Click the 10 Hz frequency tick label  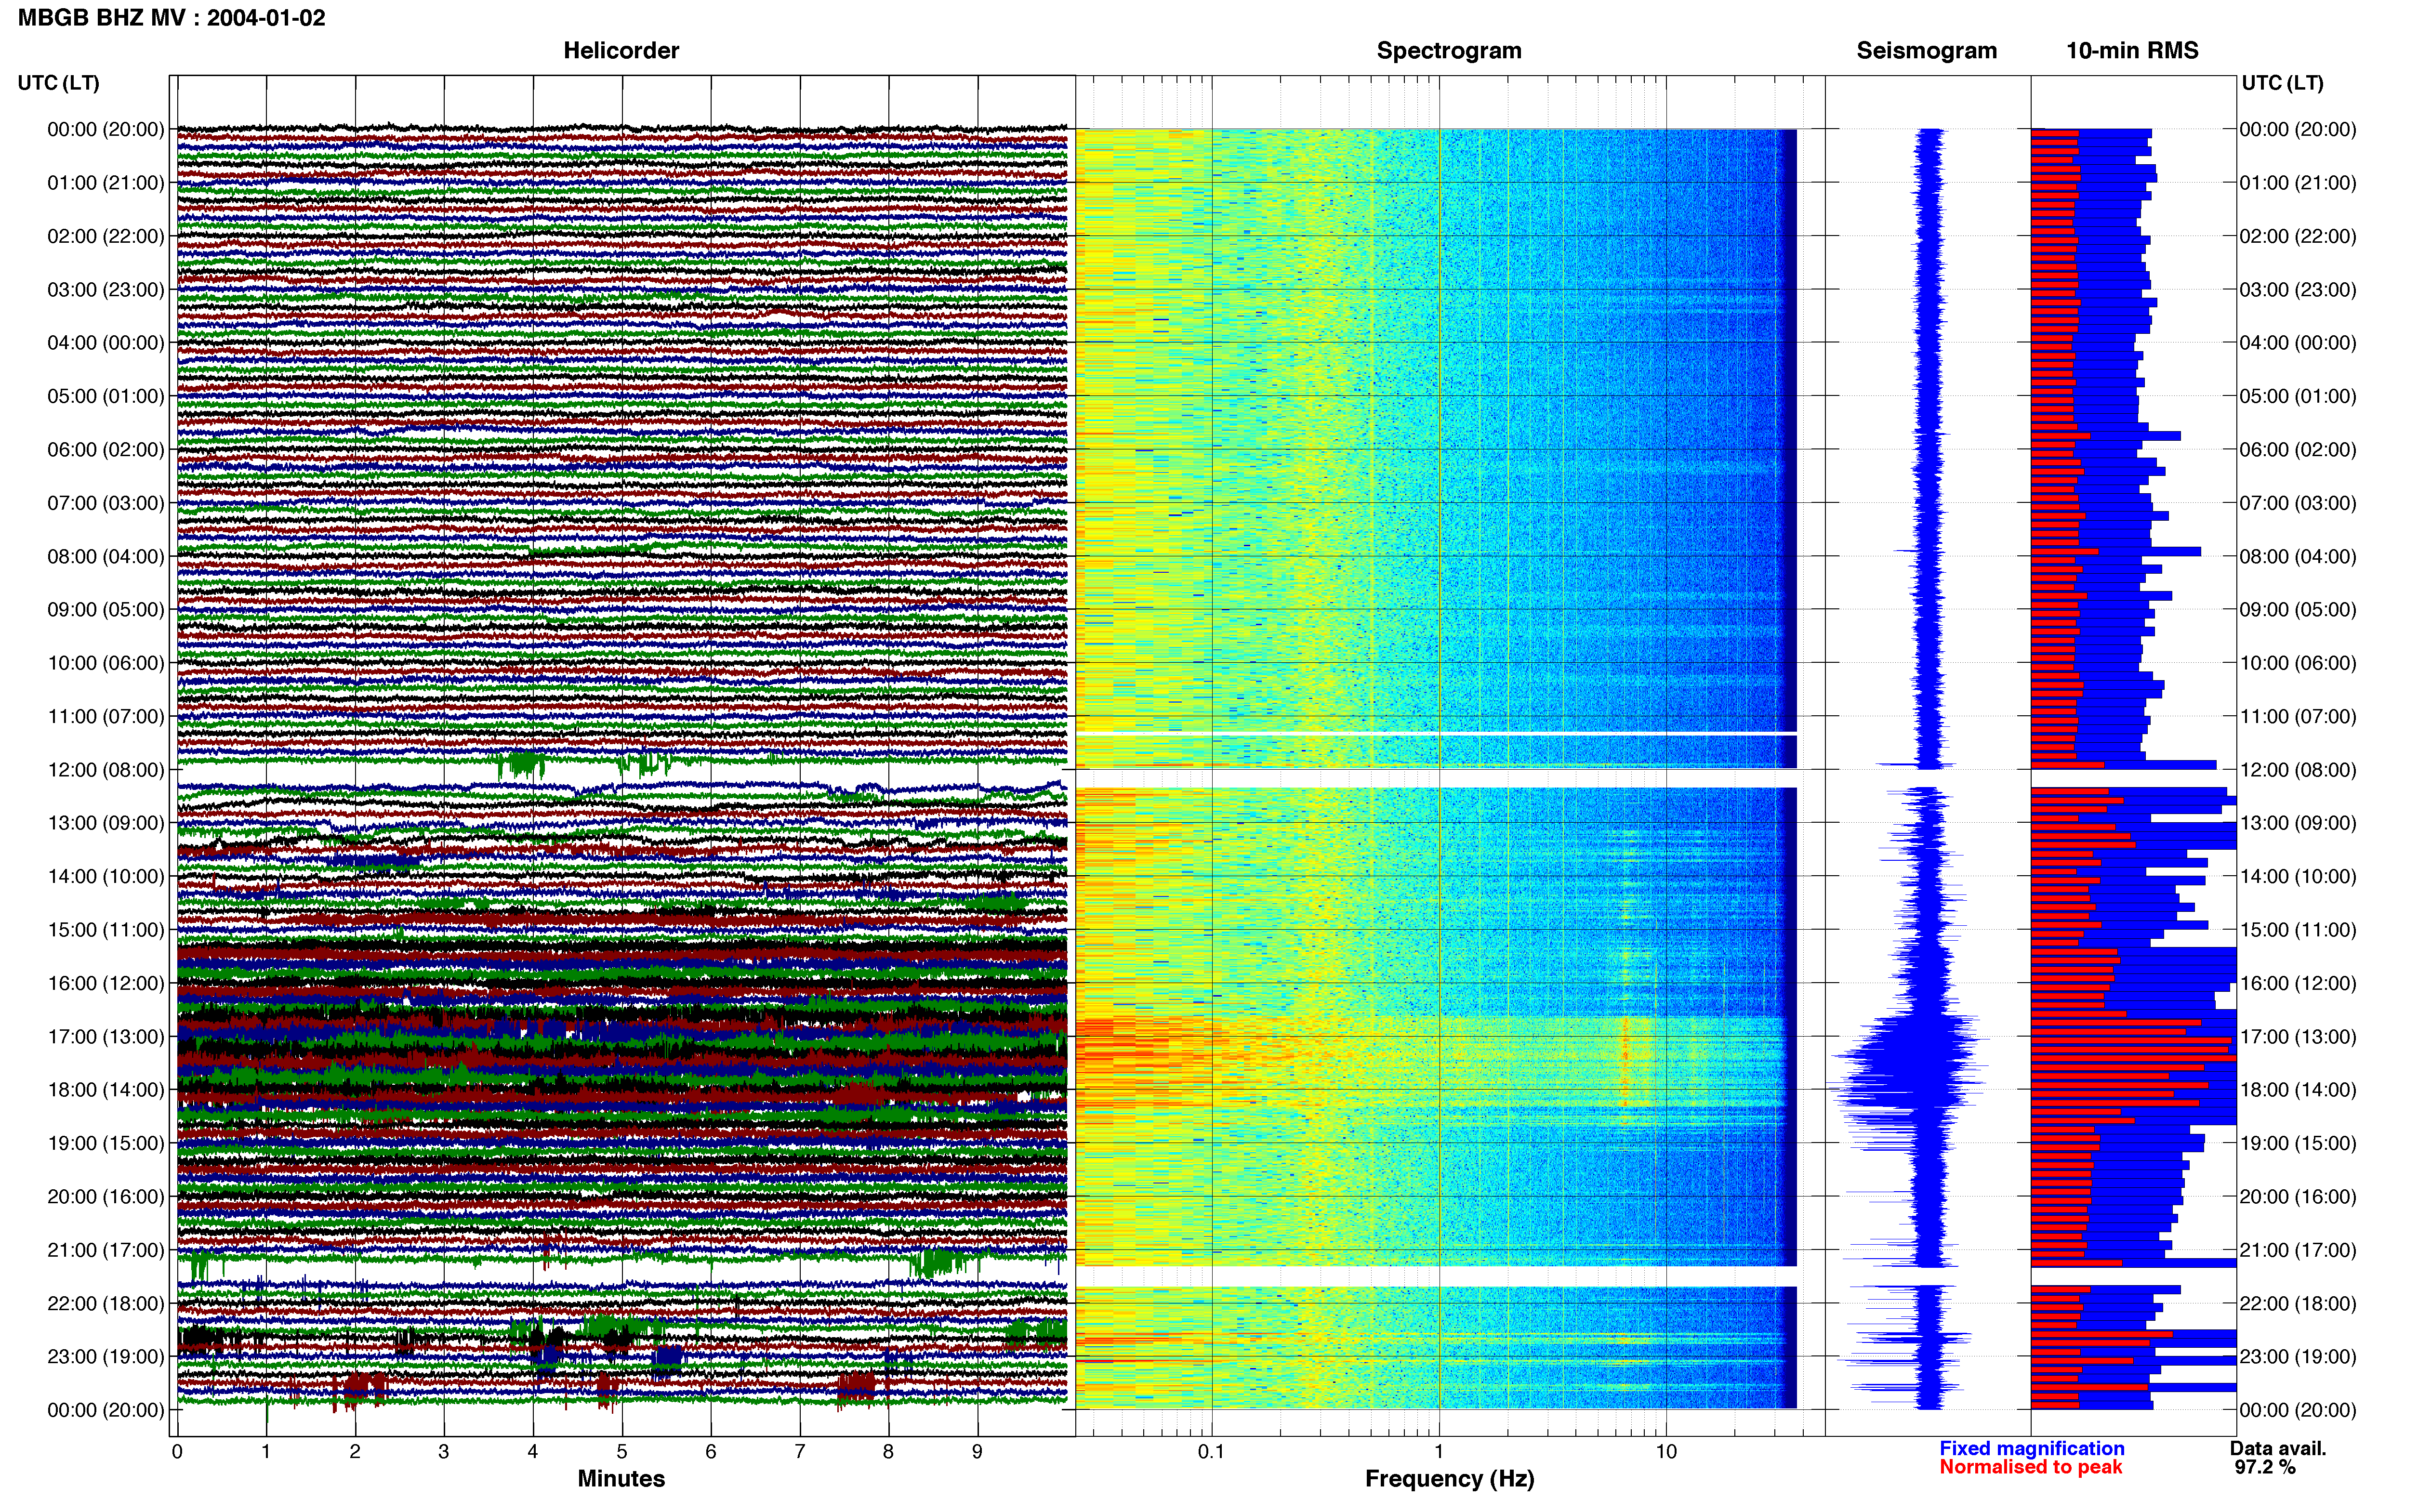[x=1666, y=1452]
